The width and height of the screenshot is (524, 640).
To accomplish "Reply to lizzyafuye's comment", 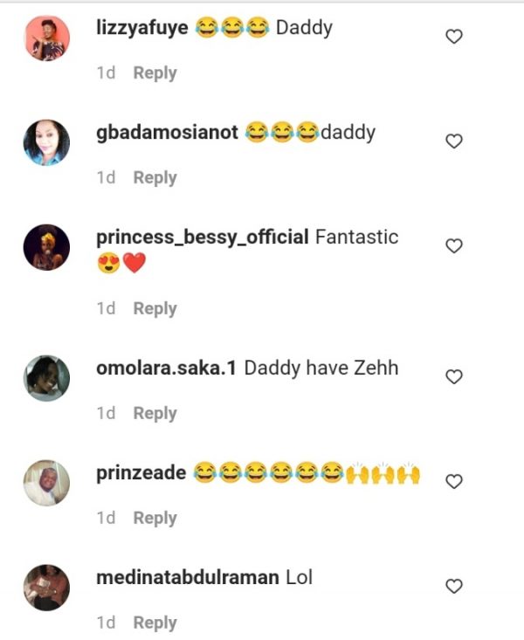I will pyautogui.click(x=155, y=73).
